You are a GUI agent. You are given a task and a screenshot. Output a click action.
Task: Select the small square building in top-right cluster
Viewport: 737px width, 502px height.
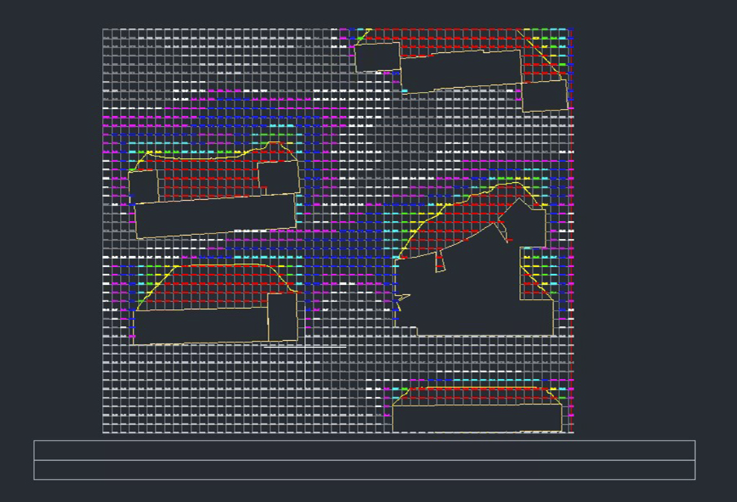(x=377, y=57)
